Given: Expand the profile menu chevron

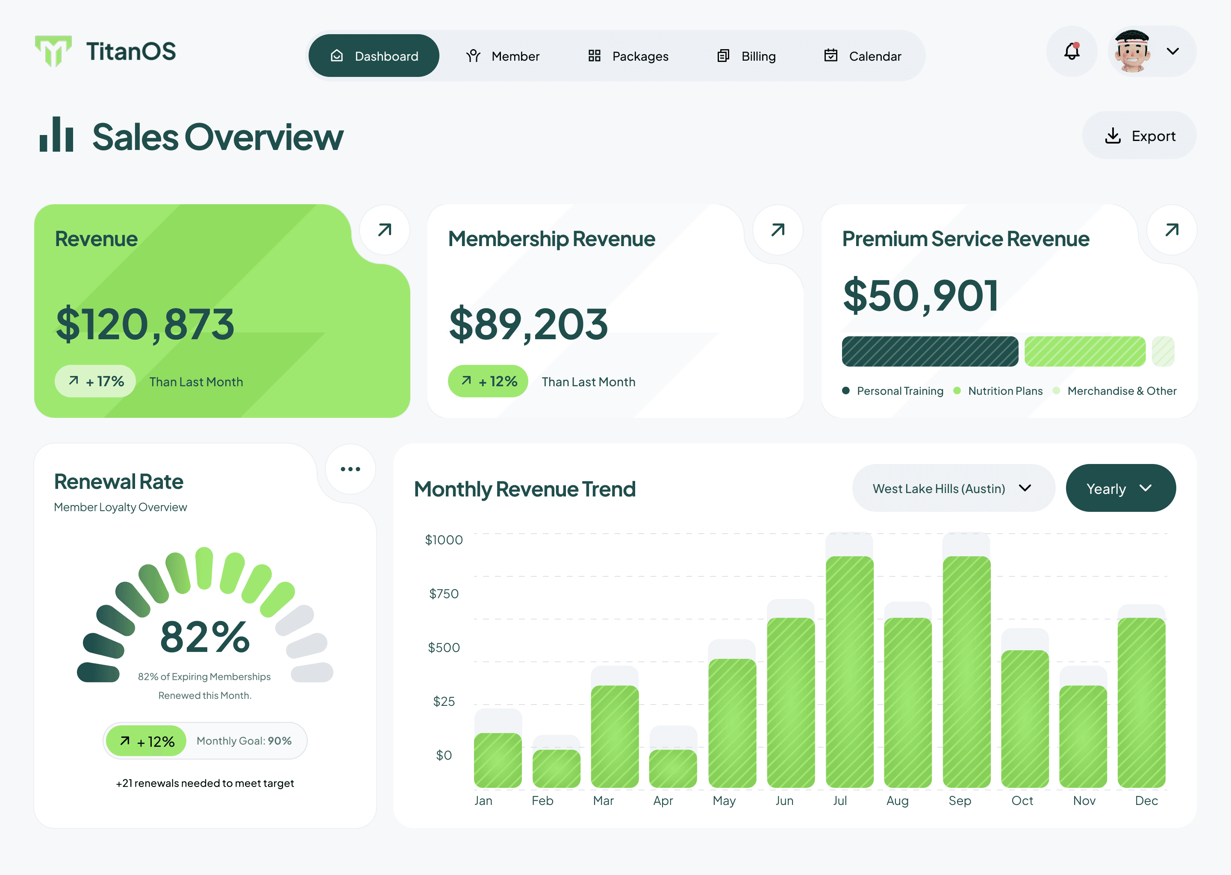Looking at the screenshot, I should (x=1172, y=51).
